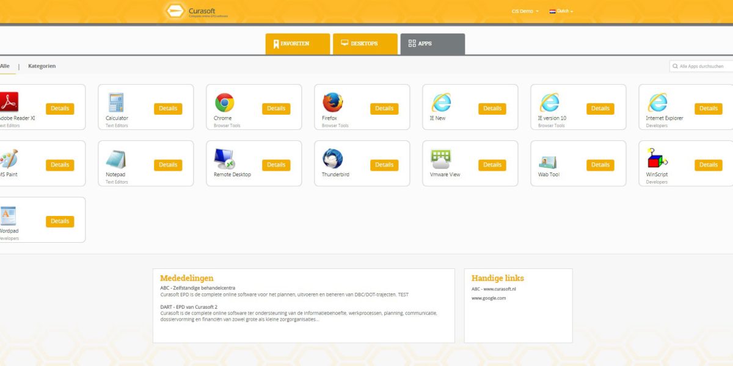The width and height of the screenshot is (733, 366).
Task: Click Details for IE version 10
Action: 600,107
